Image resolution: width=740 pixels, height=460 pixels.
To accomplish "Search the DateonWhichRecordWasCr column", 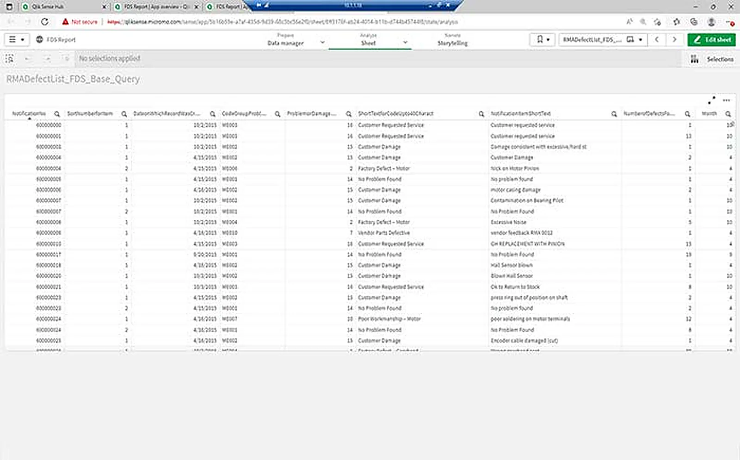I will click(213, 114).
